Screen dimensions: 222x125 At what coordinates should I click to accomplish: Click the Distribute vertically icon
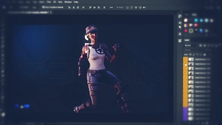coord(104,7)
